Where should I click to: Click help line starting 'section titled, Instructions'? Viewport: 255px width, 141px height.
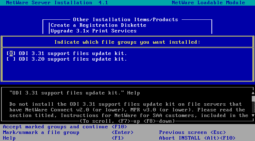point(129,116)
